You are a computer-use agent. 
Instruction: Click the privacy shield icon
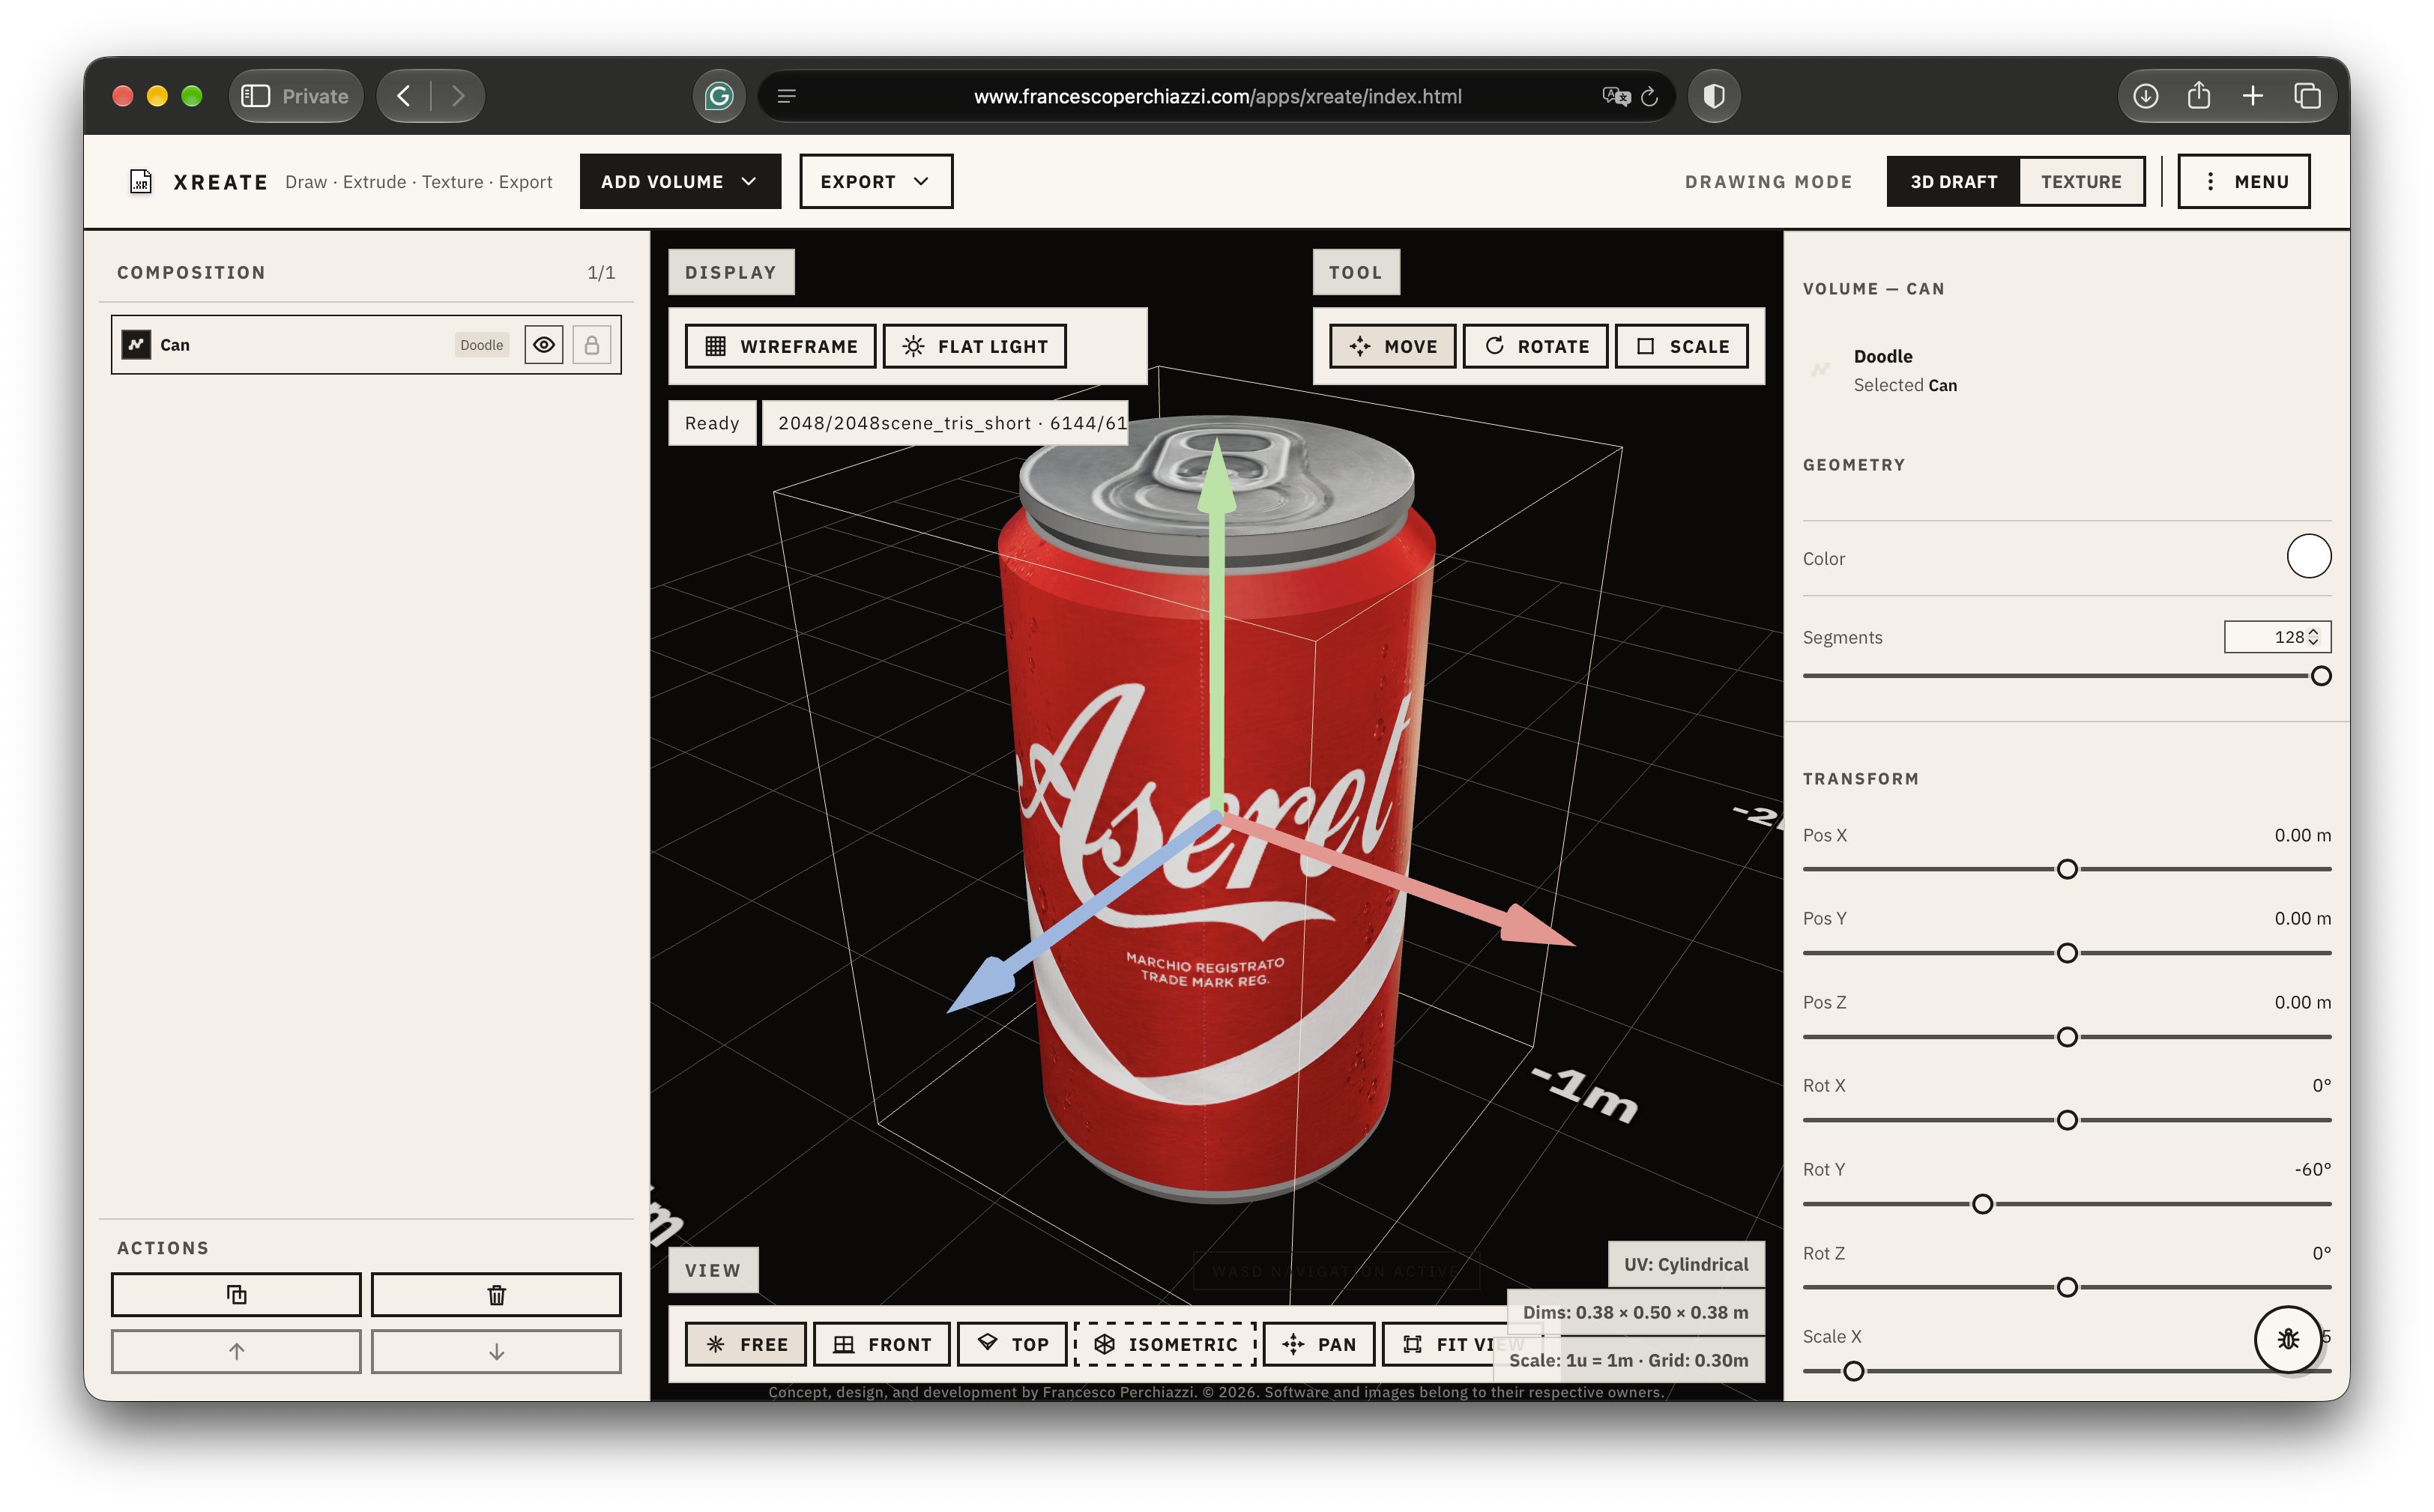1713,96
